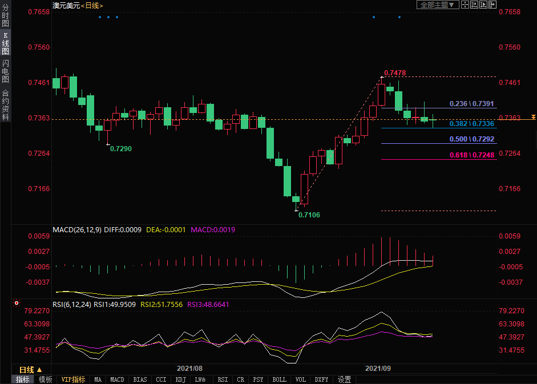Click the blue dot marker above the 0.7478 peak
Screen dimensions: 537x384
[x=374, y=17]
